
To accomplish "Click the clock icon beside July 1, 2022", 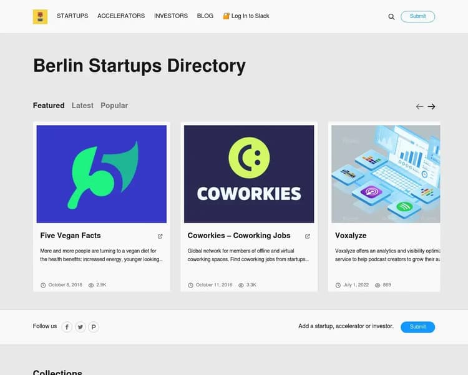I will click(x=338, y=285).
